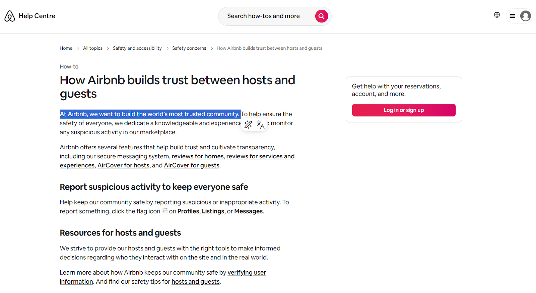Click the Report suspicious activity heading

[x=154, y=187]
